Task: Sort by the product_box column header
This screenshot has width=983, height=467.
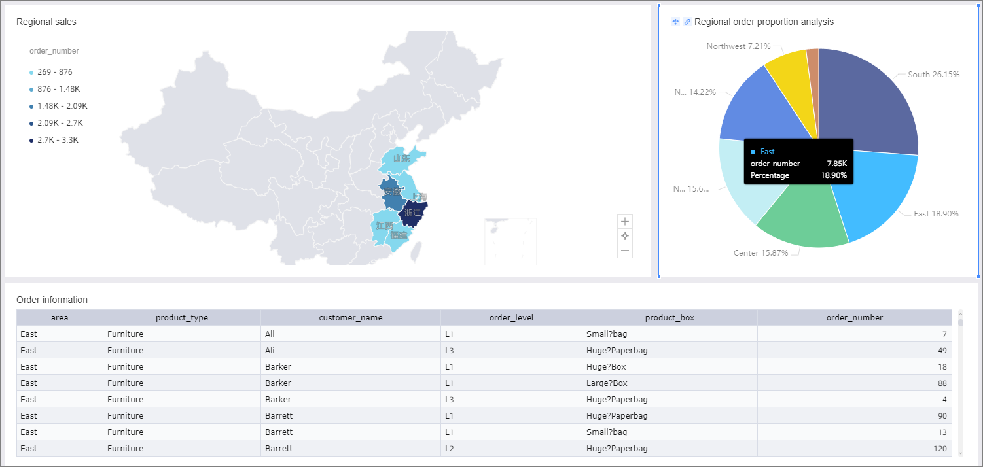Action: coord(670,318)
